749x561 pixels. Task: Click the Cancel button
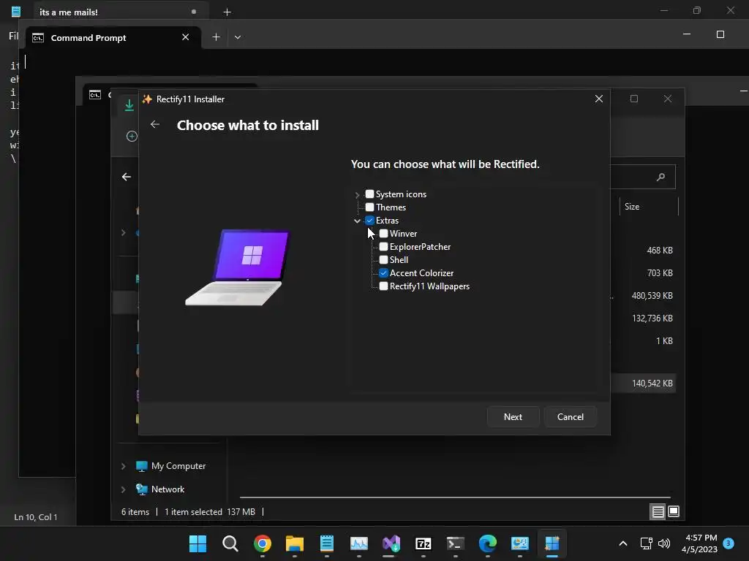571,417
